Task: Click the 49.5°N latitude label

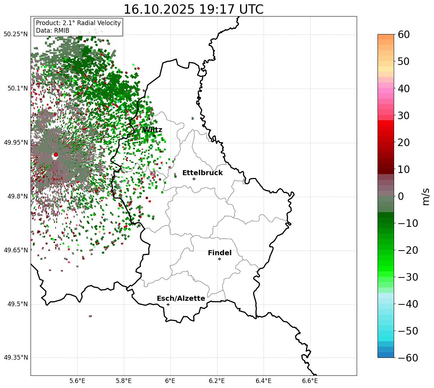Action: point(17,304)
